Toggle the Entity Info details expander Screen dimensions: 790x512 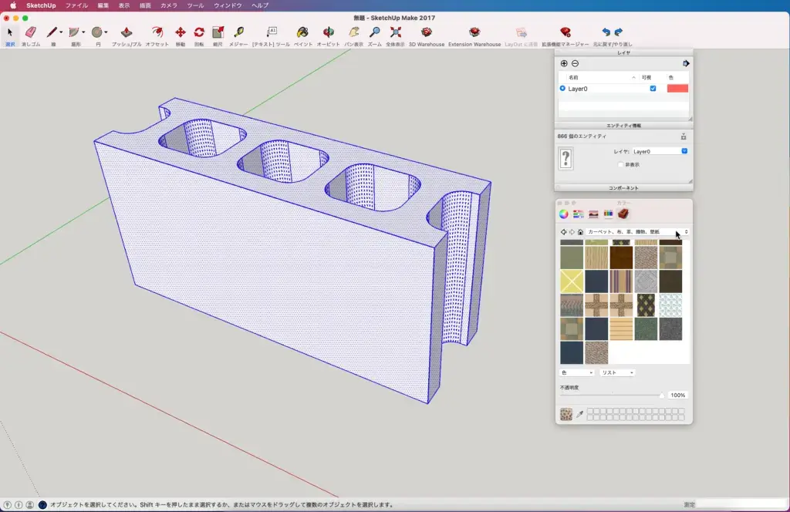pyautogui.click(x=684, y=136)
